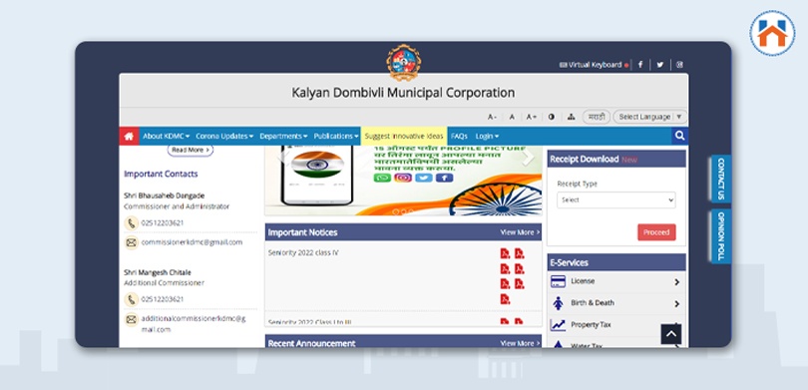Viewport: 808px width, 390px height.
Task: Click email icon beside additionalcommissionerkdmc address
Action: [x=132, y=320]
